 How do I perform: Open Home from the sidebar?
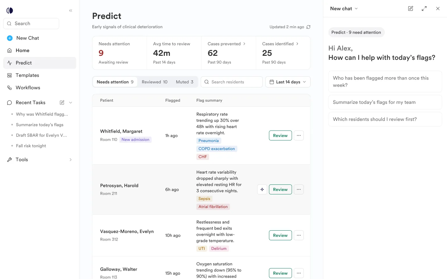coord(40,51)
